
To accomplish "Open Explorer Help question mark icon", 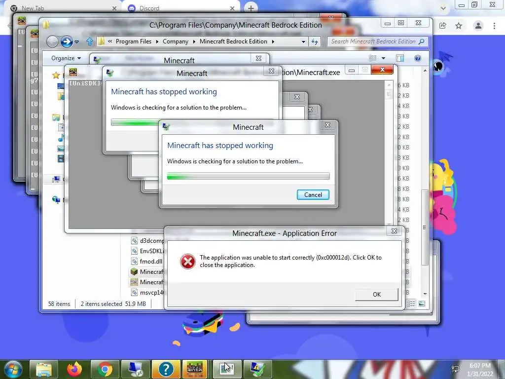I will click(417, 58).
